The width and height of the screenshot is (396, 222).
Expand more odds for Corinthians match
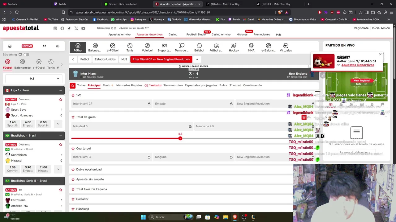click(x=58, y=169)
